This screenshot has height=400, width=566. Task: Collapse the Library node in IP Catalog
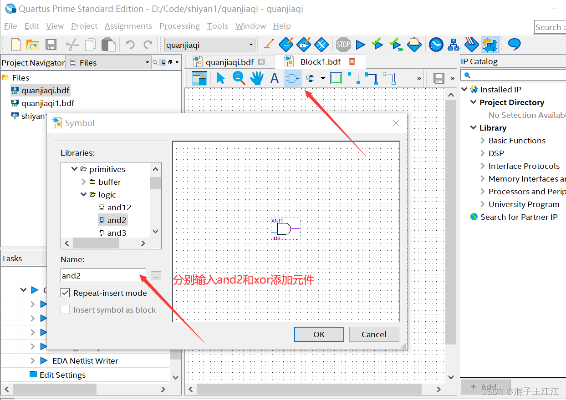pos(474,128)
